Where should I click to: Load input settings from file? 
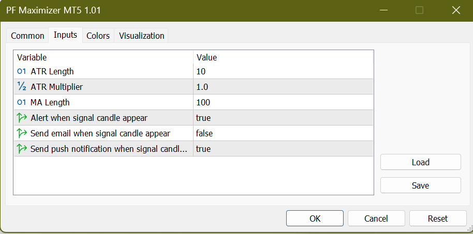pos(420,162)
